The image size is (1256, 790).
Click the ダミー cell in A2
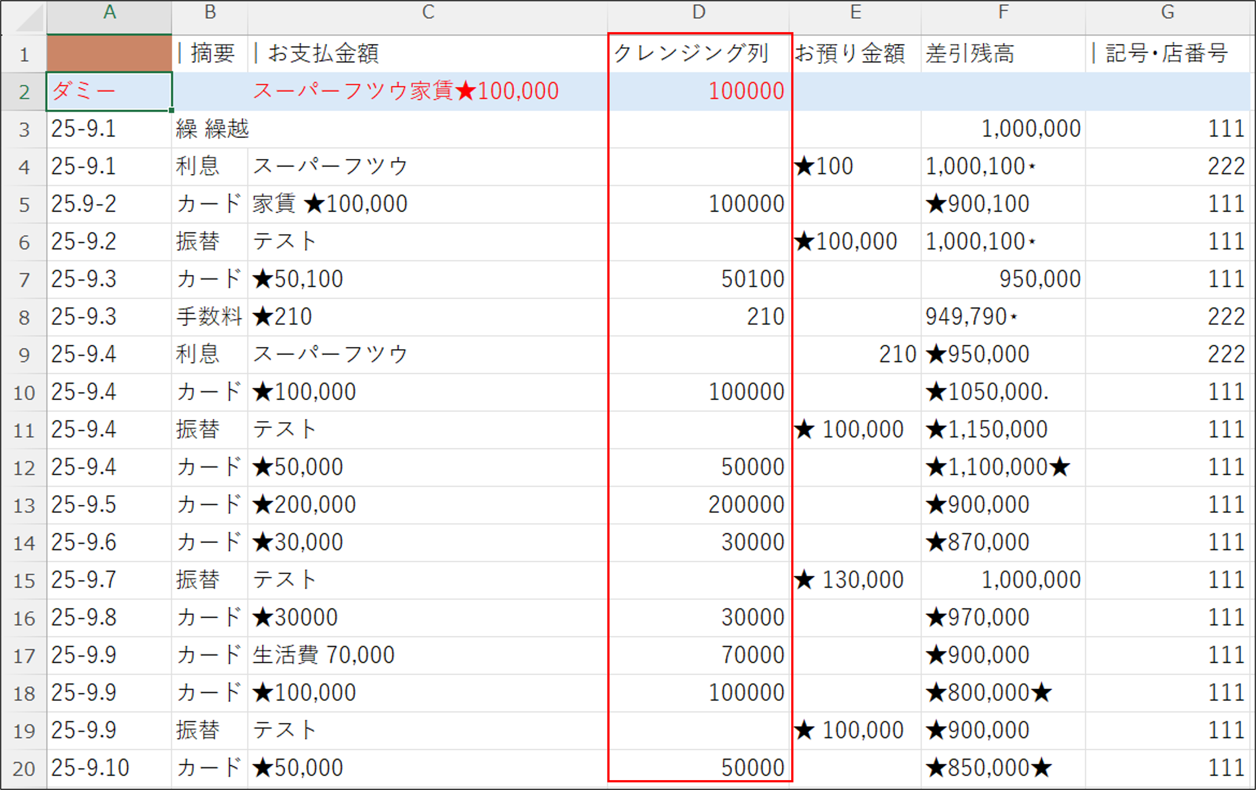point(109,92)
